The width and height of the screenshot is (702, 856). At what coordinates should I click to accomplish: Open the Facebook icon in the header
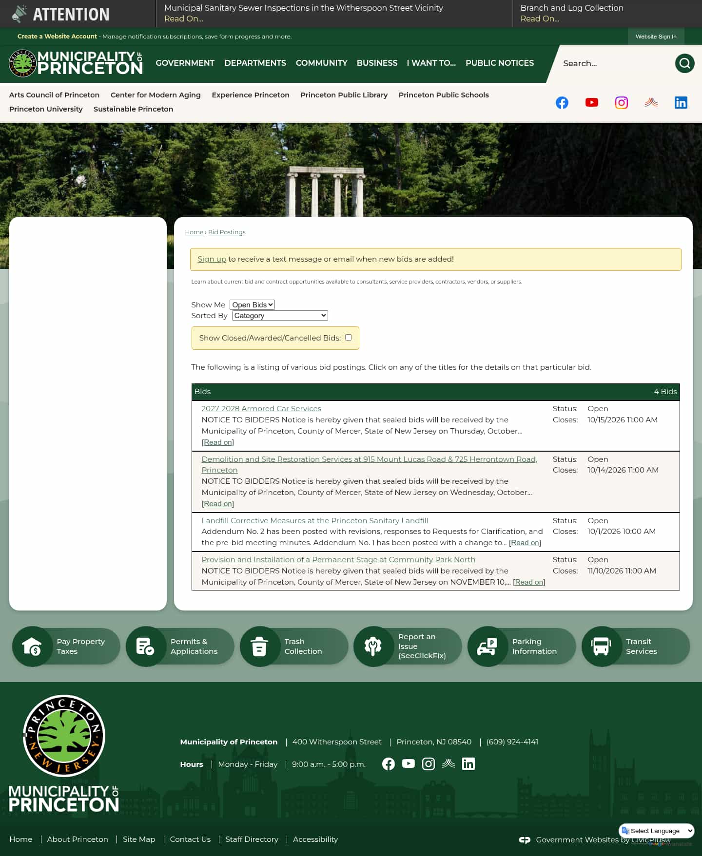click(x=562, y=102)
